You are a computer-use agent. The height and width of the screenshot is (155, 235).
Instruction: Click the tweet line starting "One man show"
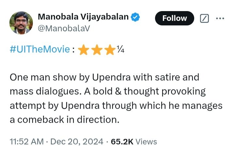pyautogui.click(x=104, y=77)
